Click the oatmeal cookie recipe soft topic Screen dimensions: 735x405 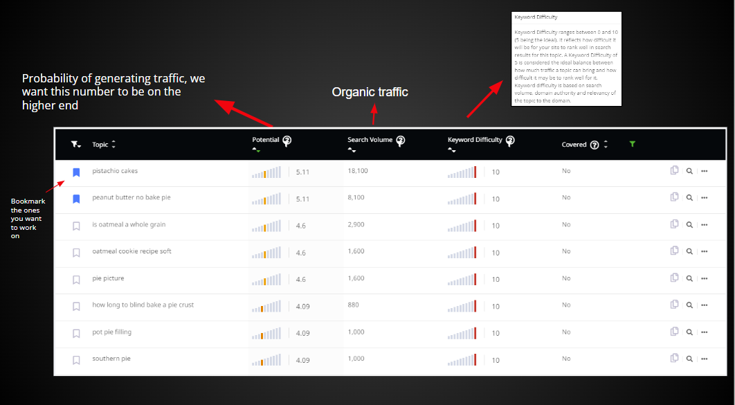pos(131,251)
